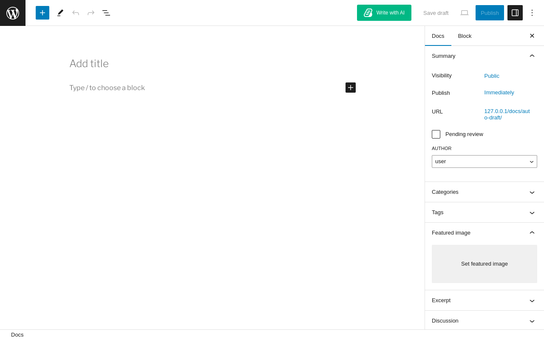544x340 pixels.
Task: Toggle the Settings sidebar panel icon
Action: (515, 13)
